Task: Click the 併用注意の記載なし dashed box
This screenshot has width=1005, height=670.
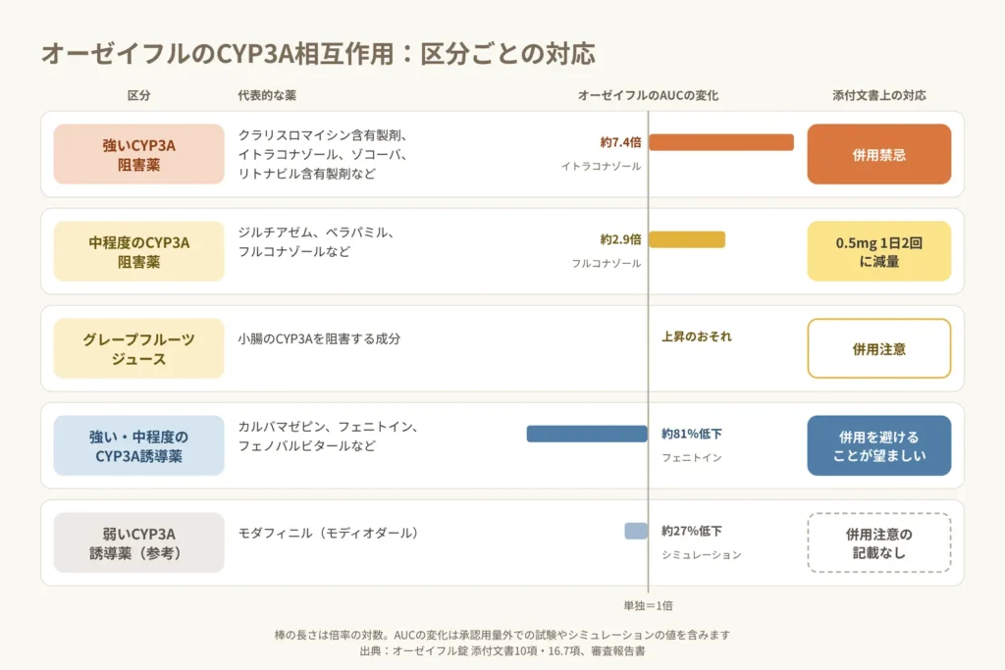Action: 879,542
